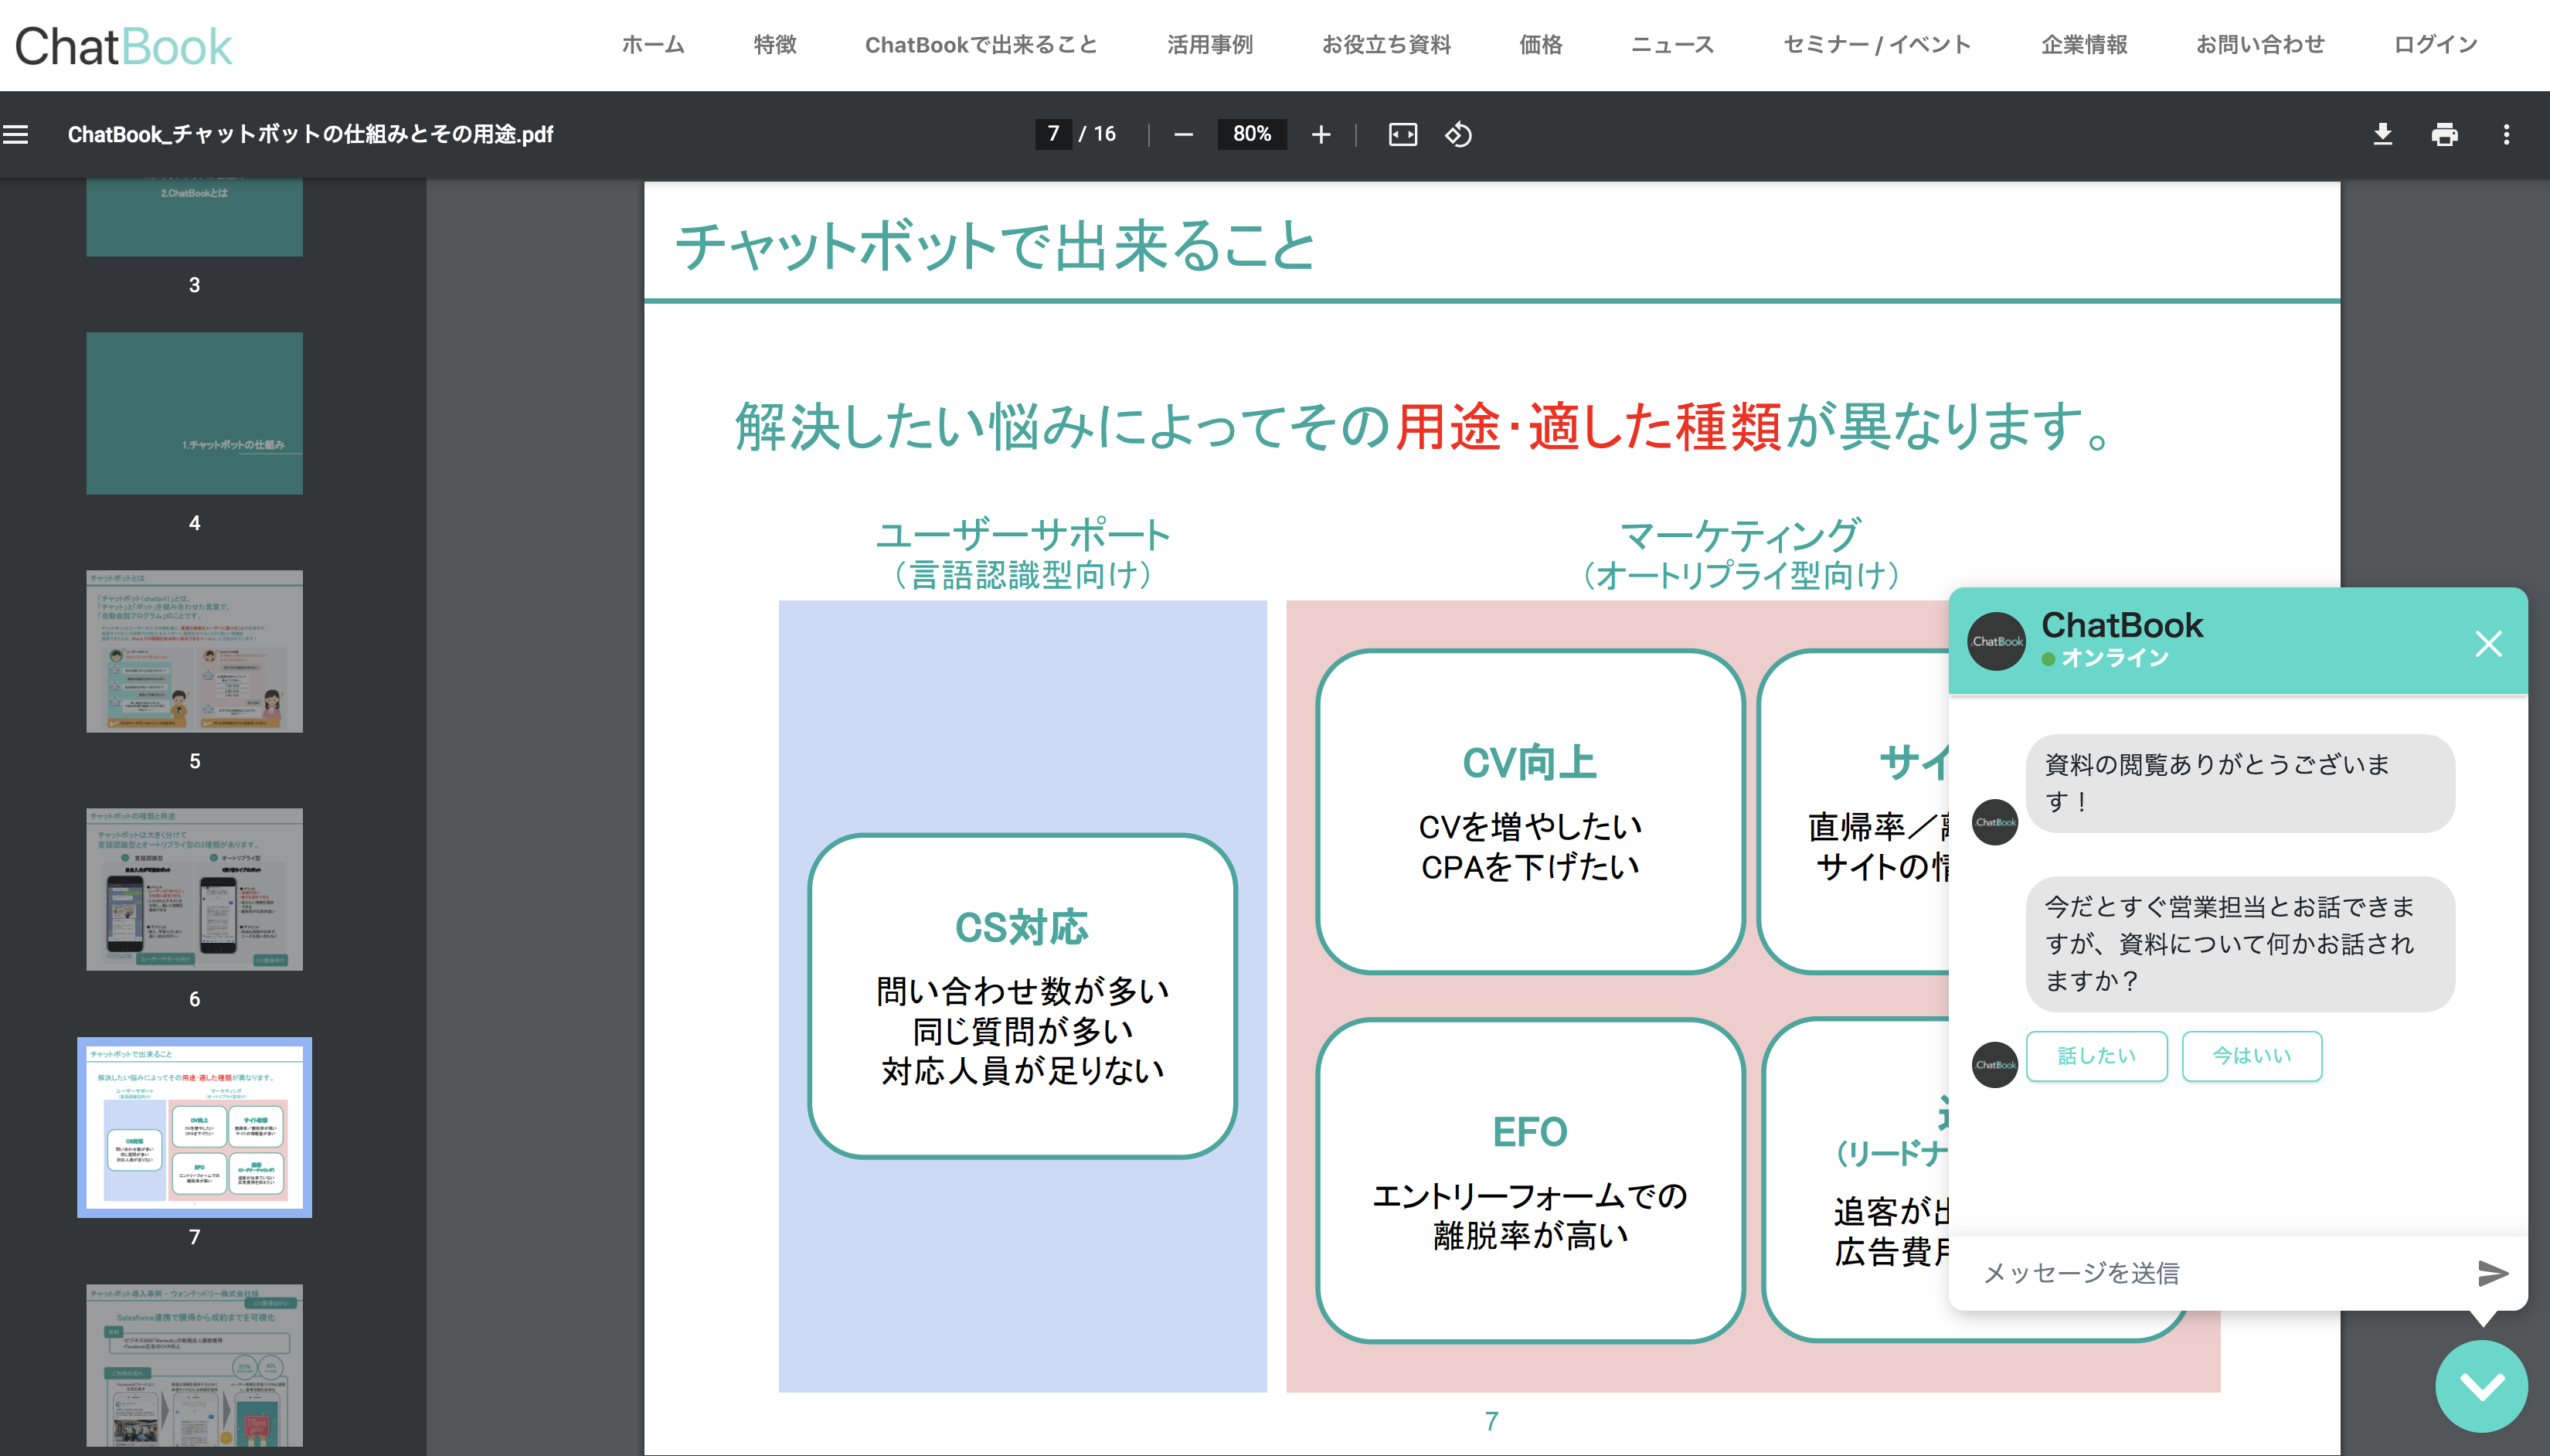Go to the 企業情報 page
The image size is (2550, 1456).
pos(2084,45)
